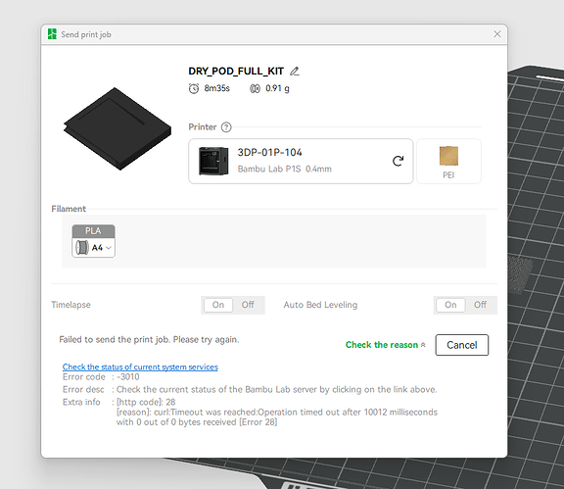Image resolution: width=564 pixels, height=489 pixels.
Task: Collapse the Check the reason details
Action: point(385,345)
